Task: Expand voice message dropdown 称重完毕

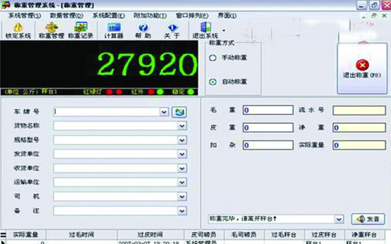Action: (x=339, y=219)
